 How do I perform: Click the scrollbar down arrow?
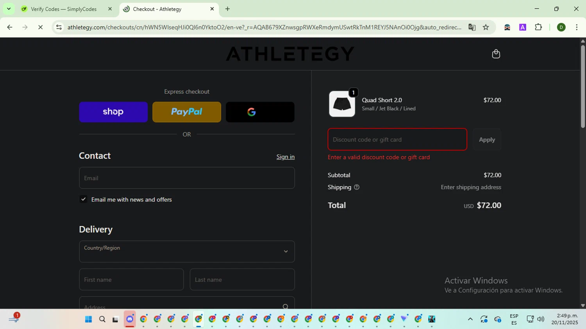[583, 306]
